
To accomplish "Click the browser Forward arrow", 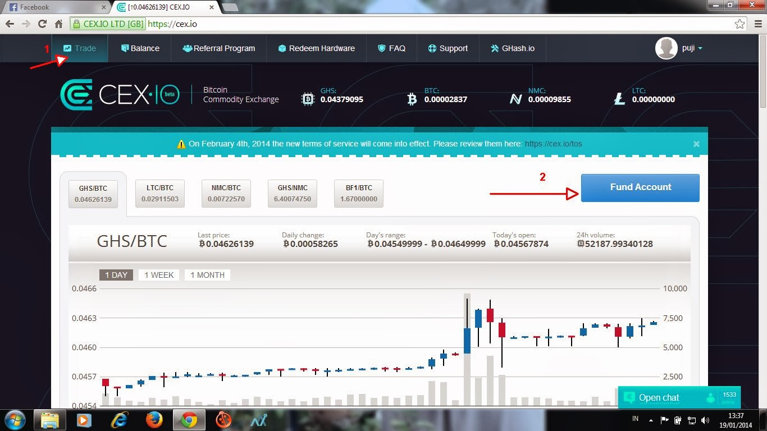I will (26, 24).
